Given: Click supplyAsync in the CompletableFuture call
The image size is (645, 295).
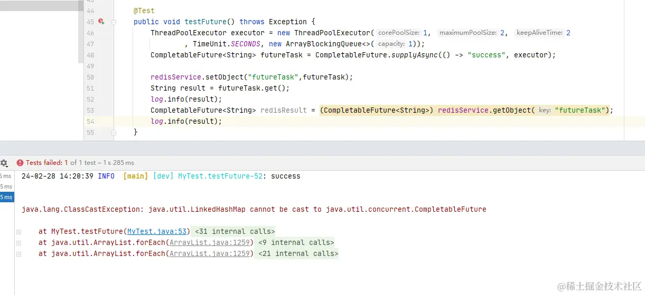Looking at the screenshot, I should pyautogui.click(x=412, y=55).
